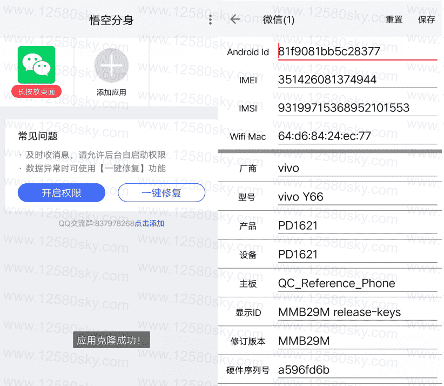Click the 硬件序列号 label
The width and height of the screenshot is (444, 386).
click(248, 370)
